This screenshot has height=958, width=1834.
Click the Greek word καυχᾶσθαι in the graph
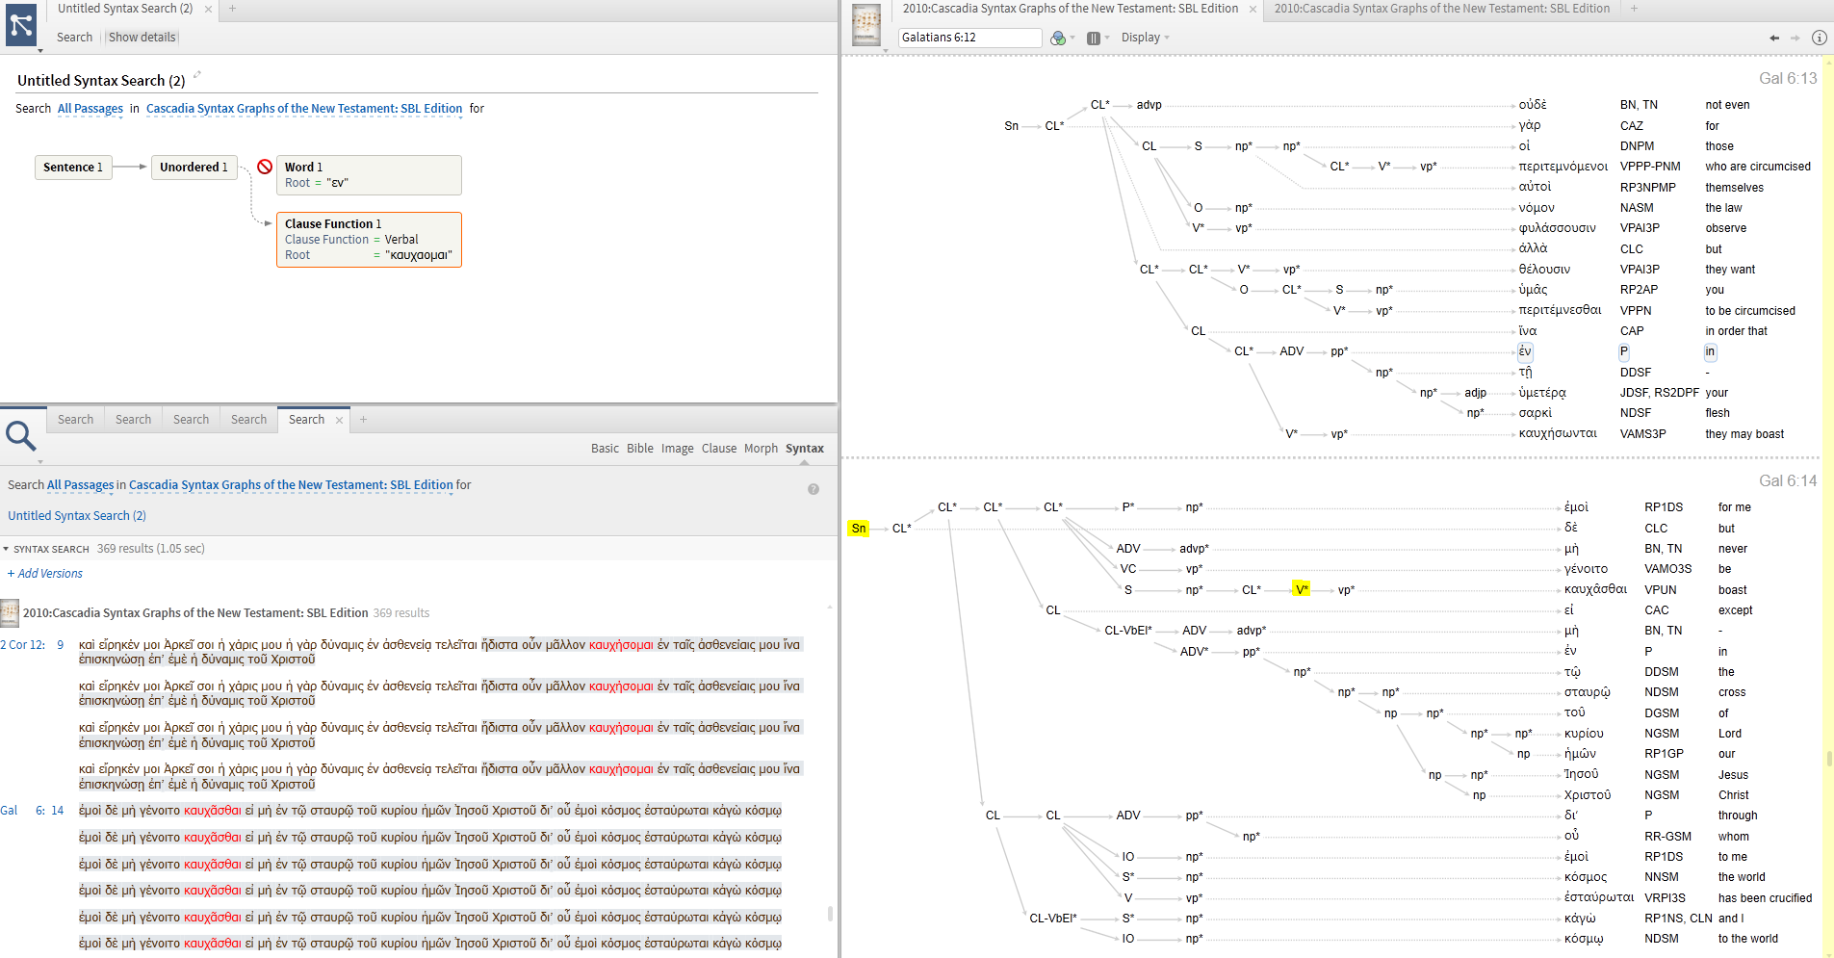click(x=1595, y=589)
